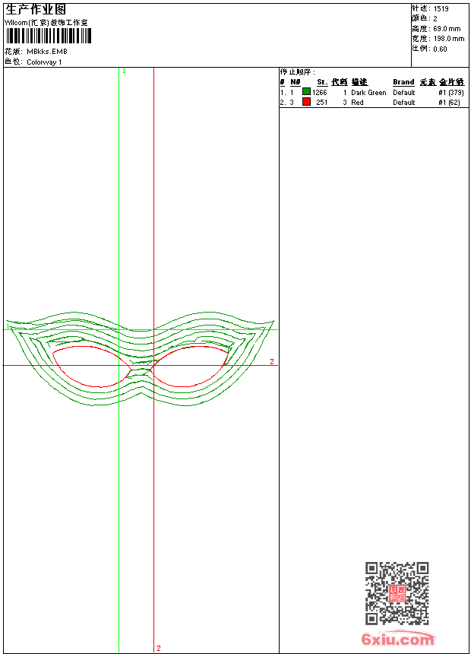Click the 描述 column header

tap(359, 82)
